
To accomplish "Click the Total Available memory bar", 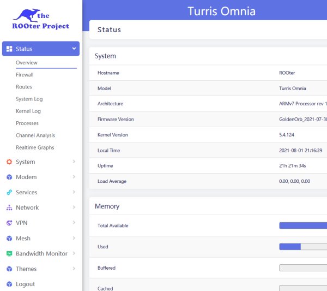I will pyautogui.click(x=303, y=225).
